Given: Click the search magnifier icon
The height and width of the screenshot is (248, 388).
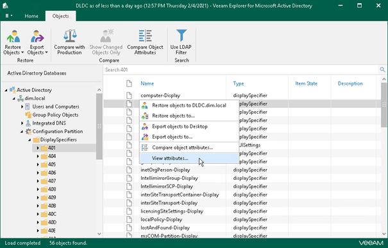Looking at the screenshot, I should (x=383, y=69).
